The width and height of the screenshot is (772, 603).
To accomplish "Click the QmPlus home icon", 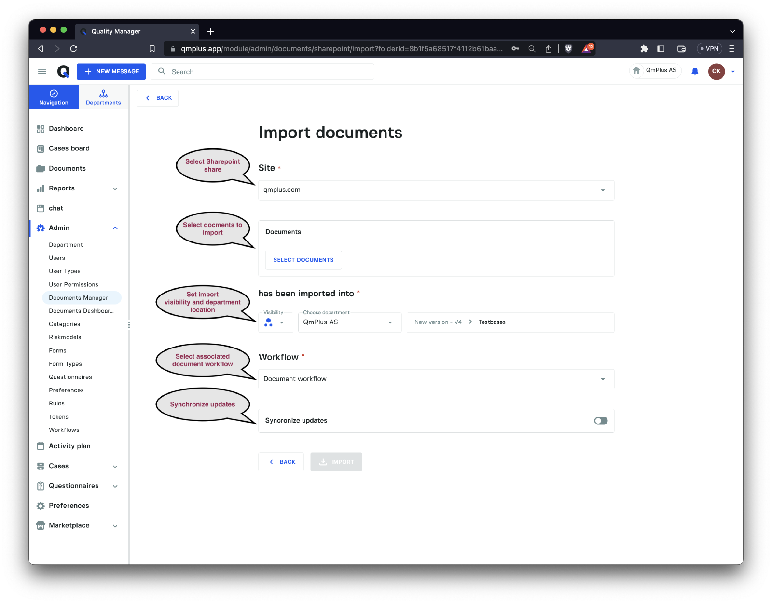I will pos(636,71).
